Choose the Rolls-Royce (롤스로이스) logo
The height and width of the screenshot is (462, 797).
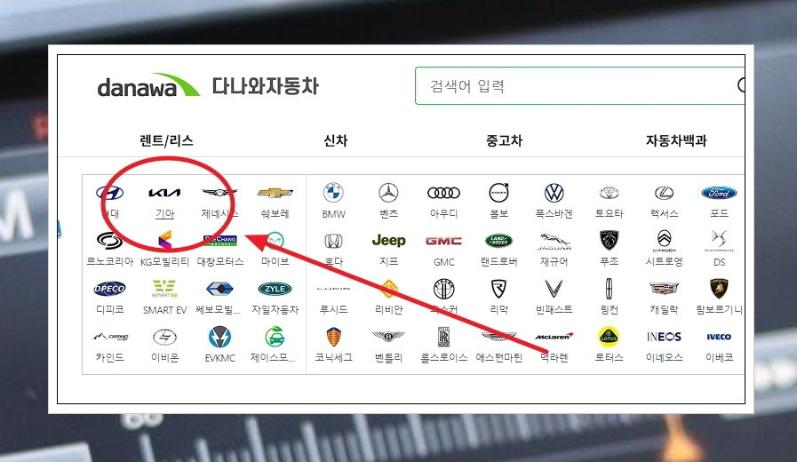(x=443, y=337)
